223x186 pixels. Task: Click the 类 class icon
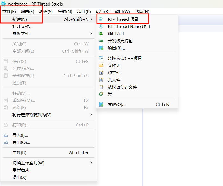click(x=101, y=94)
